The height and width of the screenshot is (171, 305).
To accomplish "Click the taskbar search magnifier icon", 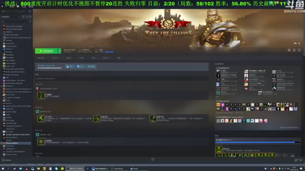I will [8, 169].
